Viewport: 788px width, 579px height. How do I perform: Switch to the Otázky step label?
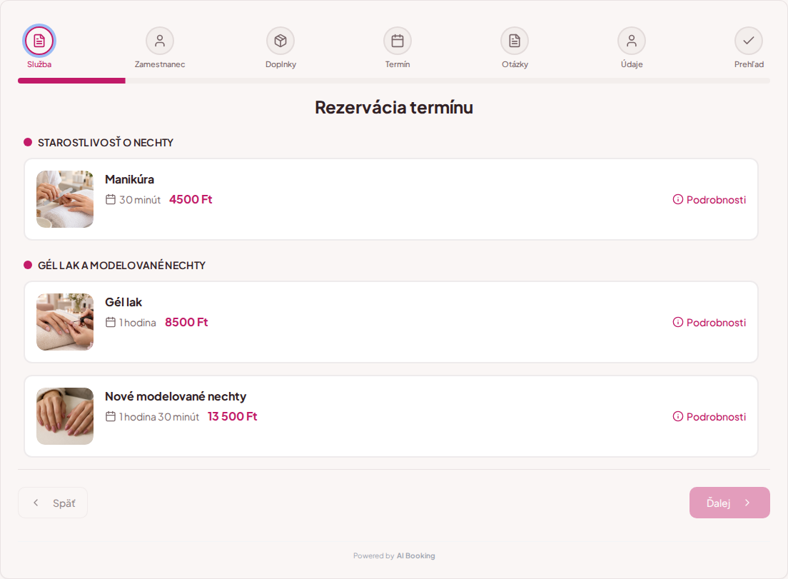515,64
